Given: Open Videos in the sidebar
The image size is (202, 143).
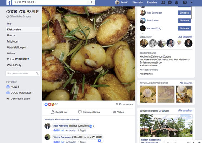Looking at the screenshot, I should coord(11,53).
